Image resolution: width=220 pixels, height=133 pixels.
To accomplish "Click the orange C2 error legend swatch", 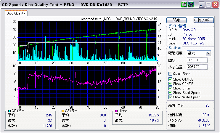I will click(x=63, y=111).
